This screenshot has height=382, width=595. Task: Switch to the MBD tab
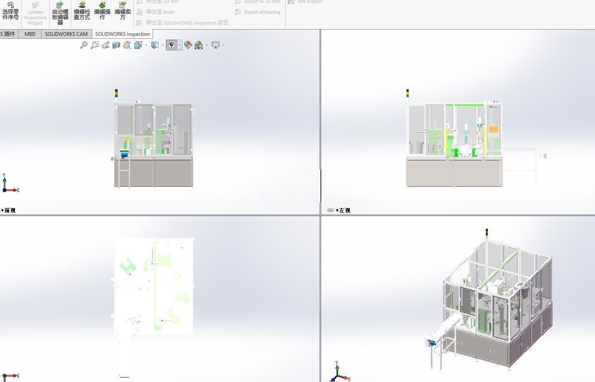pyautogui.click(x=30, y=34)
